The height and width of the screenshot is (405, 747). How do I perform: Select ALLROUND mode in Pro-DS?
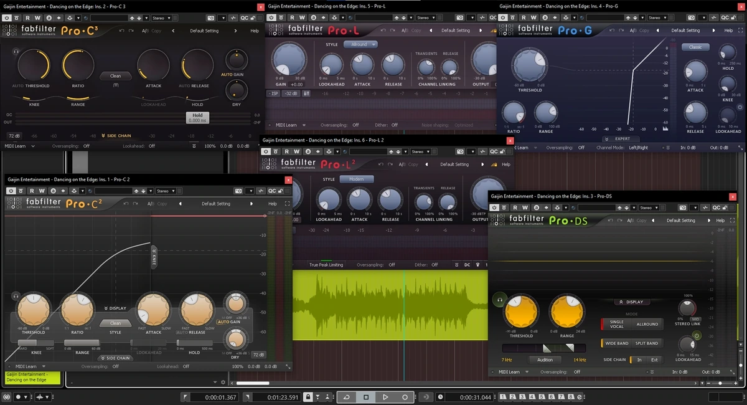pyautogui.click(x=647, y=324)
